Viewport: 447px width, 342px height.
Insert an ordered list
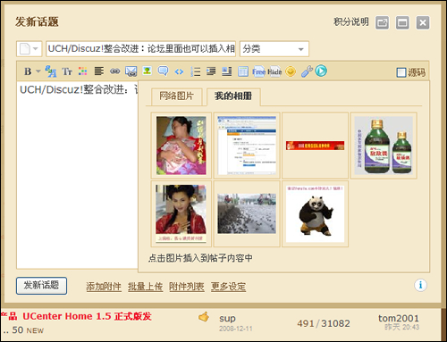pyautogui.click(x=195, y=71)
